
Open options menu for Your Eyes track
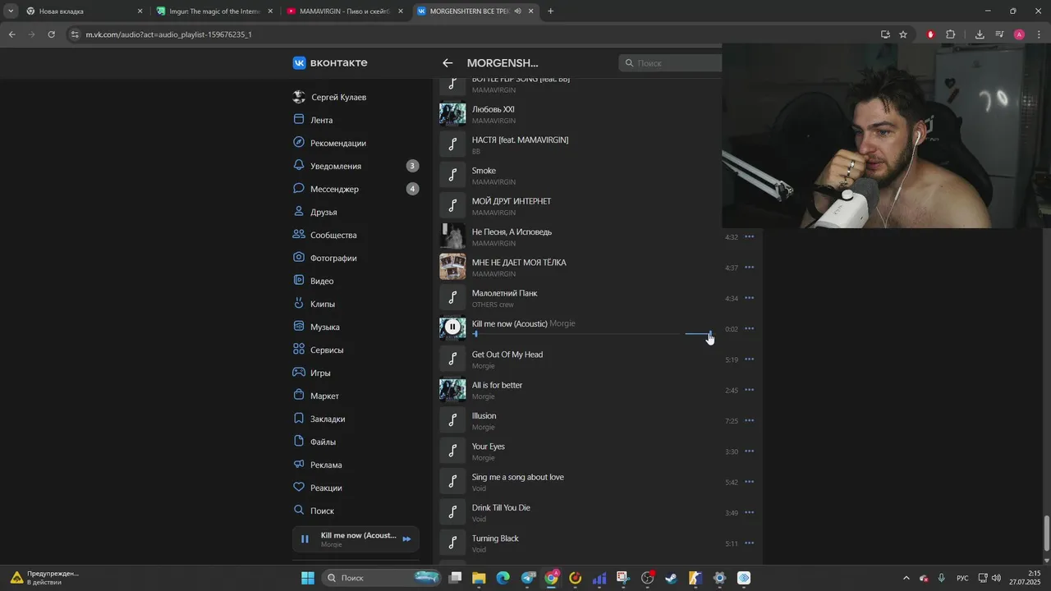(x=749, y=451)
